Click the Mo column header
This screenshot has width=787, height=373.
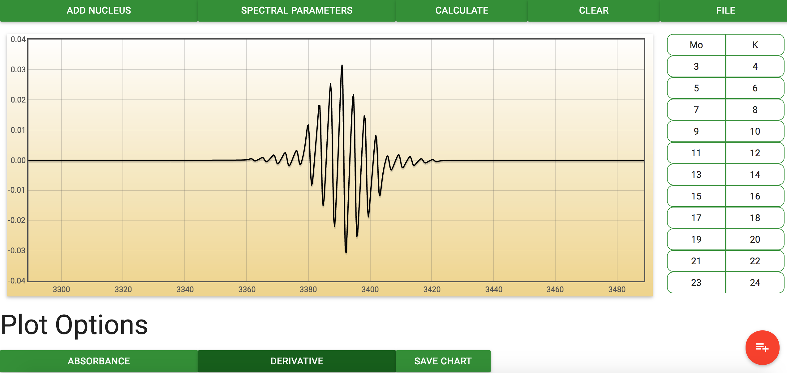click(696, 45)
